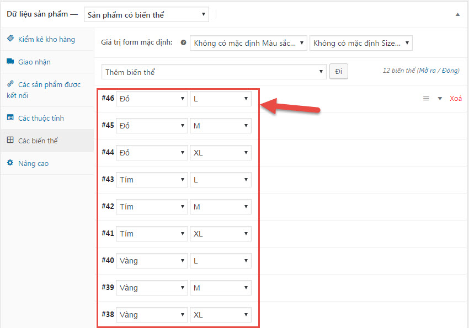Click the Mở ra link
This screenshot has width=469, height=328.
427,71
